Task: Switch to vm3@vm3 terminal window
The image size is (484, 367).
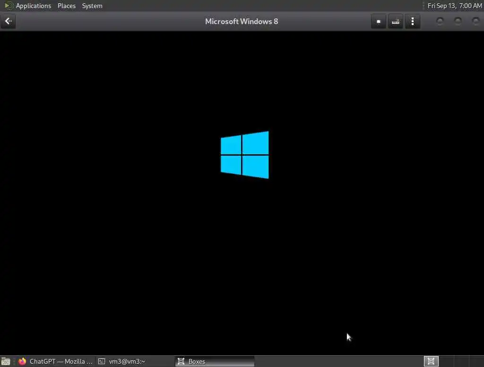Action: pos(135,361)
